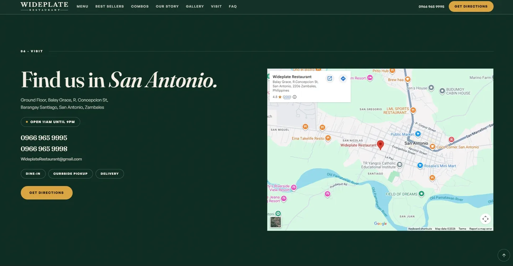
Task: Switch to satellite view thumbnail on map
Action: pyautogui.click(x=276, y=222)
